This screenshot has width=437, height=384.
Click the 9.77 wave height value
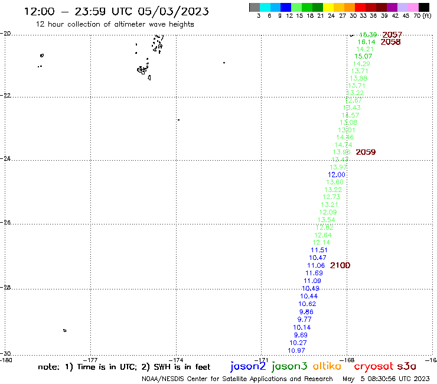[x=304, y=319]
